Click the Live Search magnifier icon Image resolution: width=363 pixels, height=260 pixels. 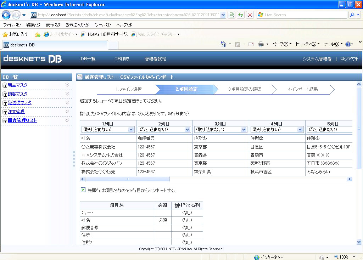[352, 15]
